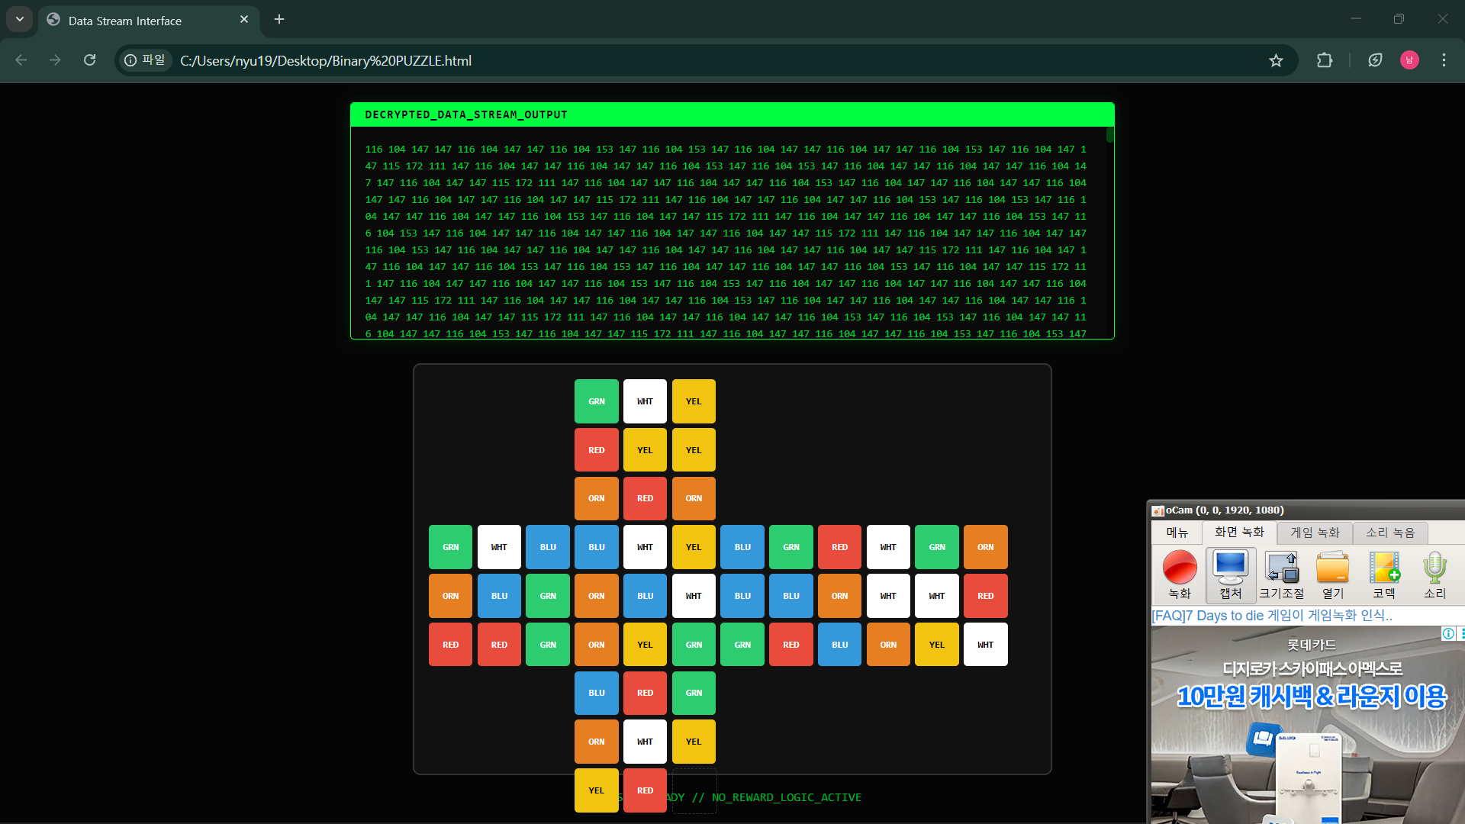Click the NO_REWARD_LOGIC_ACTIVE status text
Image resolution: width=1465 pixels, height=824 pixels.
(787, 797)
